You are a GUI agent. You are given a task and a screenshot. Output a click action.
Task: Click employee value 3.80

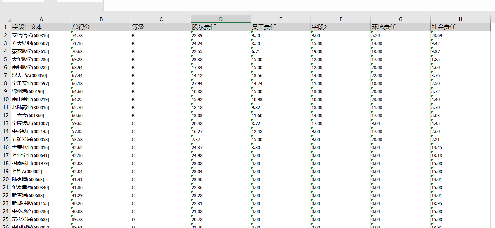click(x=281, y=147)
